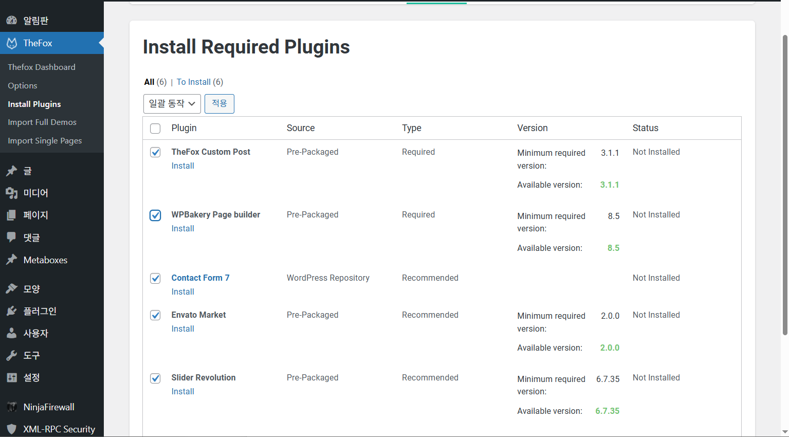Screen dimensions: 789x437
Task: Toggle the select-all plugins checkbox in header
Action: click(155, 129)
